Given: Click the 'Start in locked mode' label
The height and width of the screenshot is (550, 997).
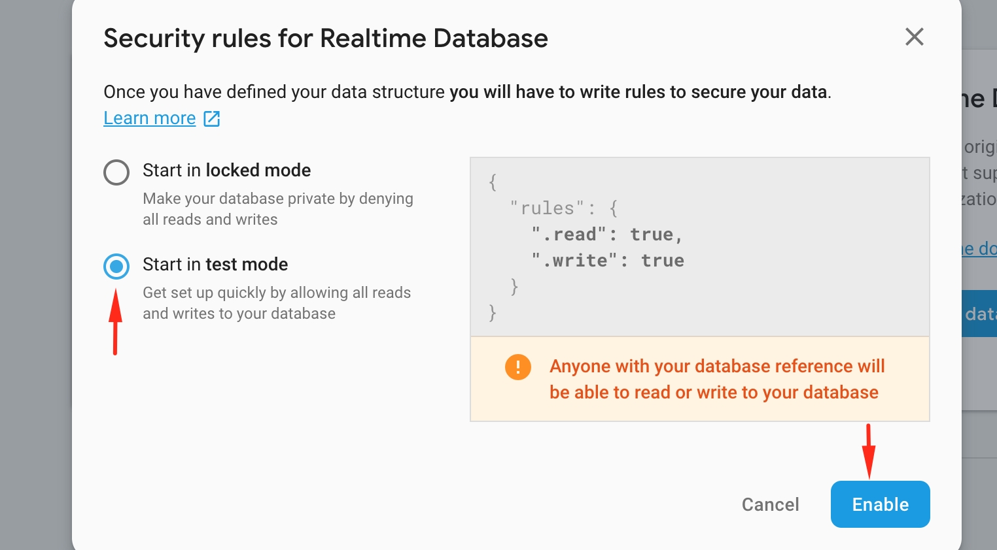Looking at the screenshot, I should click(x=226, y=170).
